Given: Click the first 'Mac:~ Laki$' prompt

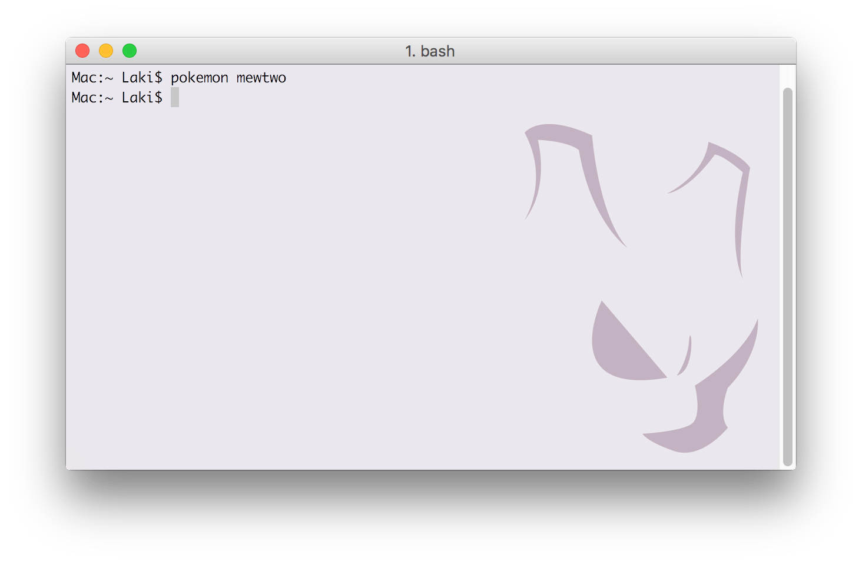Looking at the screenshot, I should point(117,78).
